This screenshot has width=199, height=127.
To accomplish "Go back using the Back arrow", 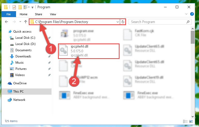I will click(x=6, y=22).
